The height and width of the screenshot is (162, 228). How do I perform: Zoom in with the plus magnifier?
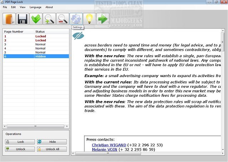pos(49,19)
